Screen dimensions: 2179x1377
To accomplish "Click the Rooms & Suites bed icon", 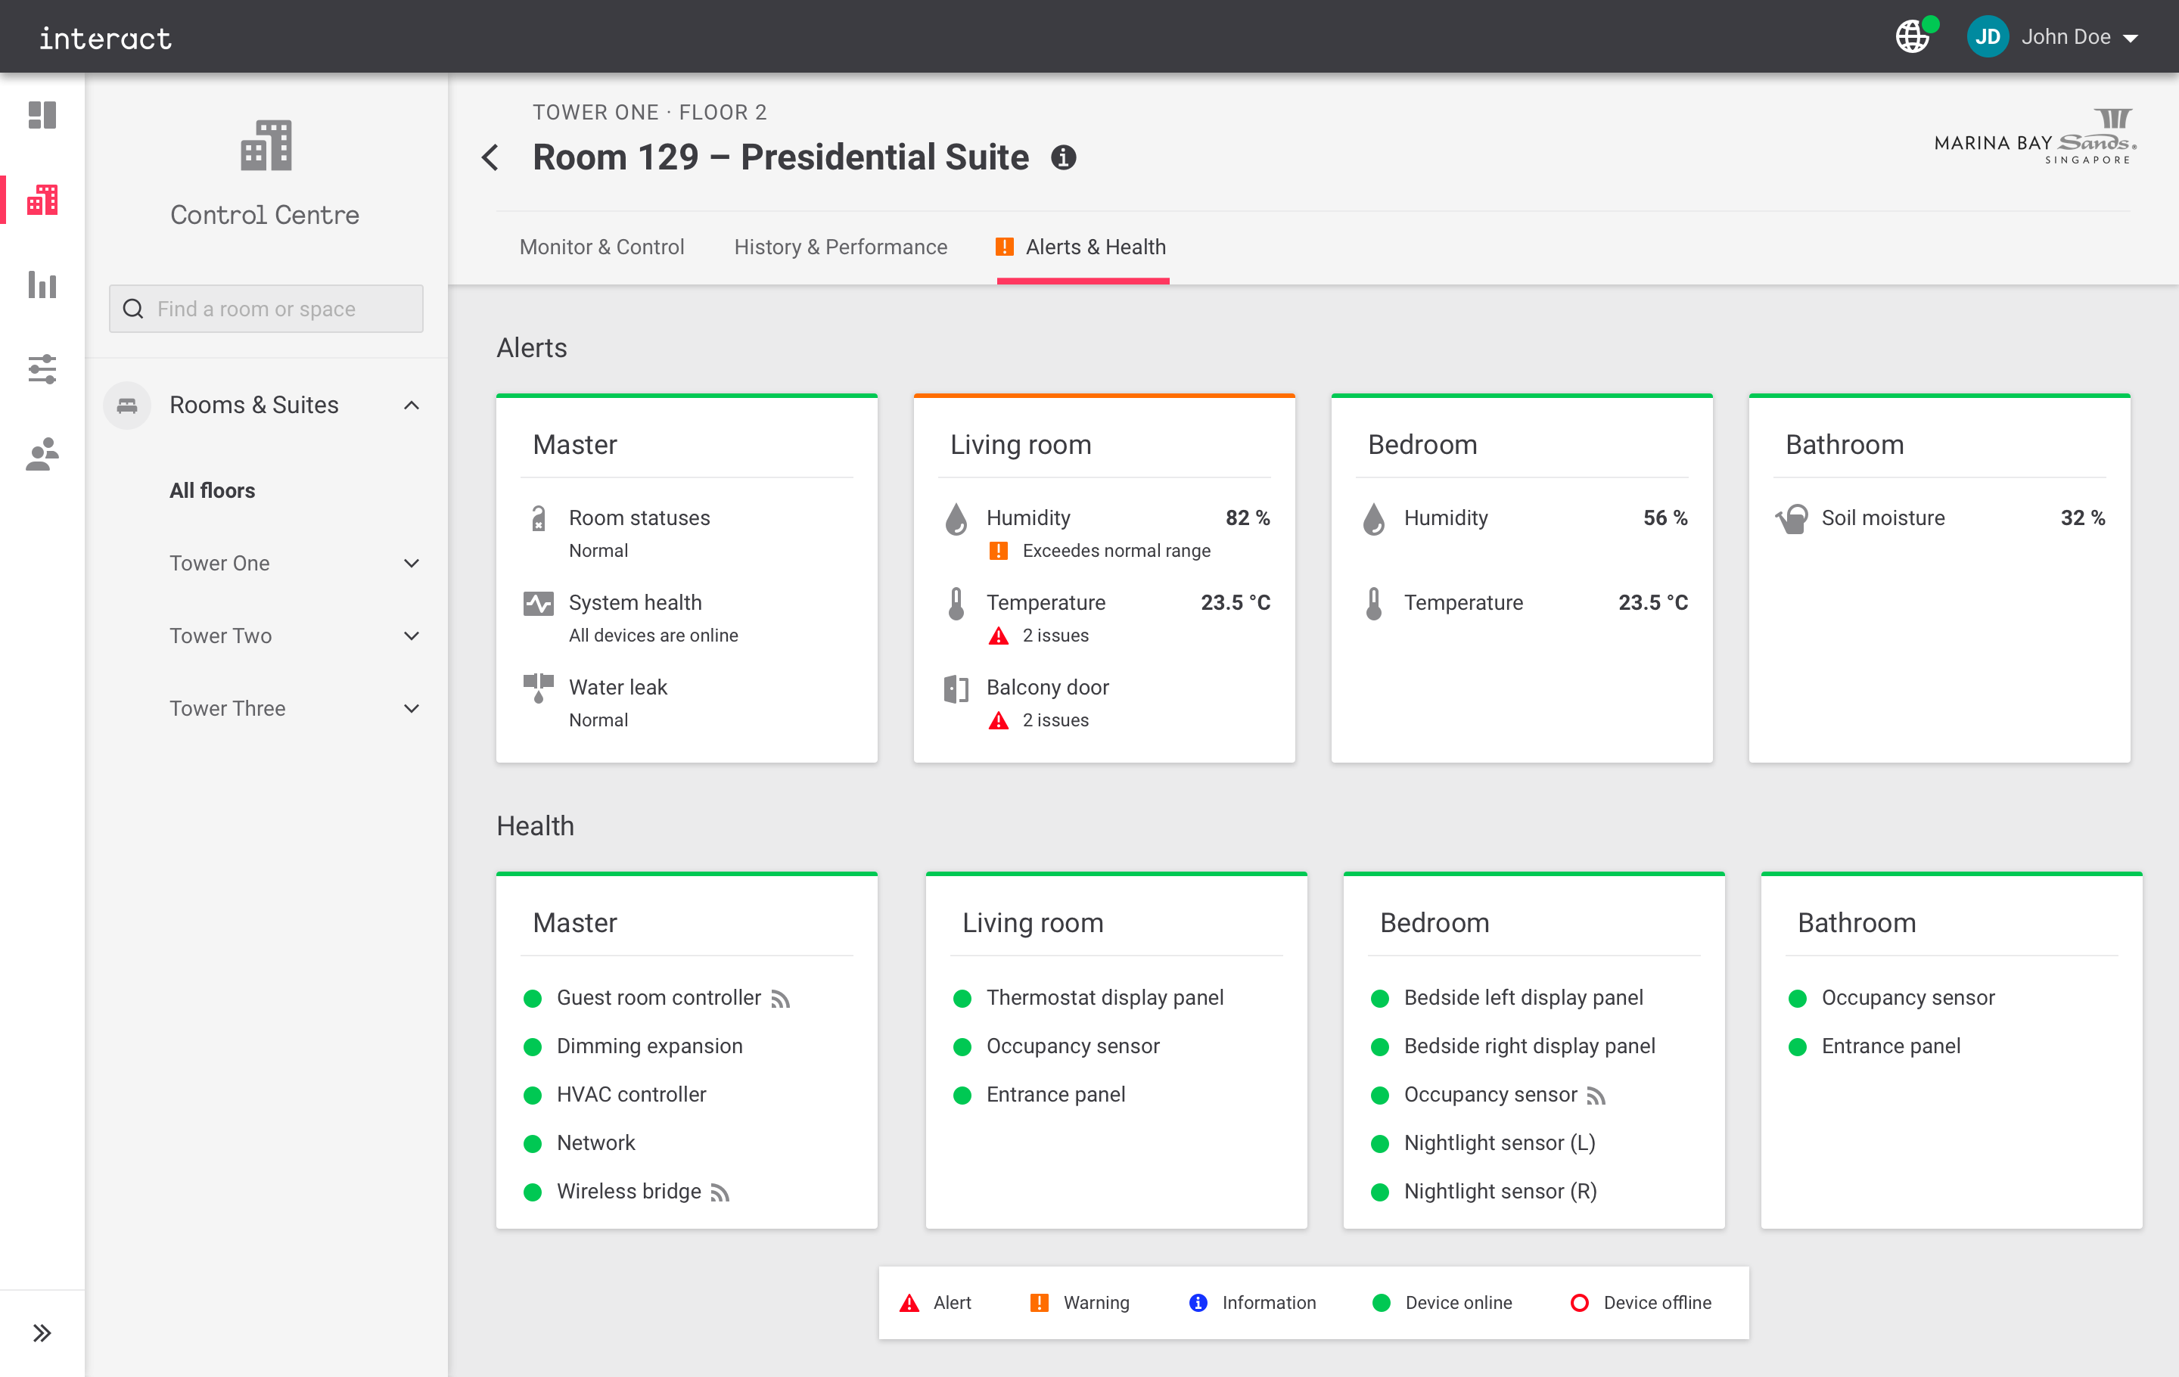I will pos(126,405).
